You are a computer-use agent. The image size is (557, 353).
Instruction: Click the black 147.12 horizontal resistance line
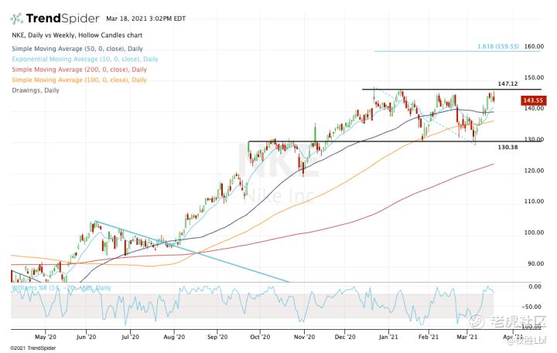tap(452, 90)
